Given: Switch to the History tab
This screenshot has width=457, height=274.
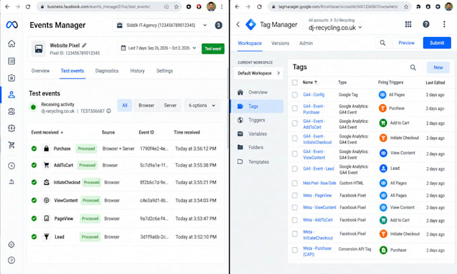Looking at the screenshot, I should [x=137, y=71].
